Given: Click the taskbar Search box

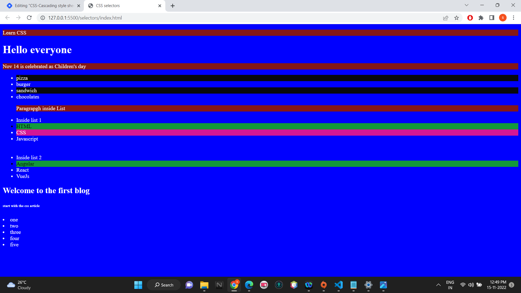Looking at the screenshot, I should pyautogui.click(x=164, y=285).
